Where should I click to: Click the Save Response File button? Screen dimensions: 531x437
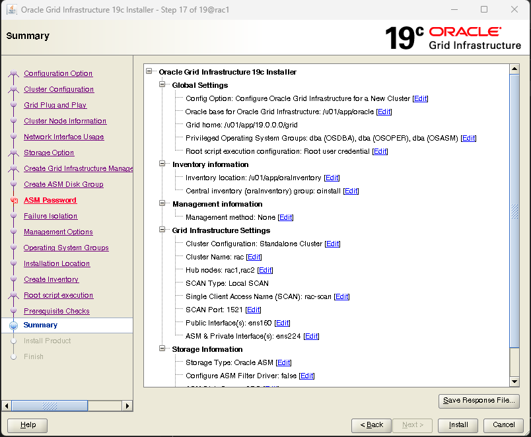[479, 401]
